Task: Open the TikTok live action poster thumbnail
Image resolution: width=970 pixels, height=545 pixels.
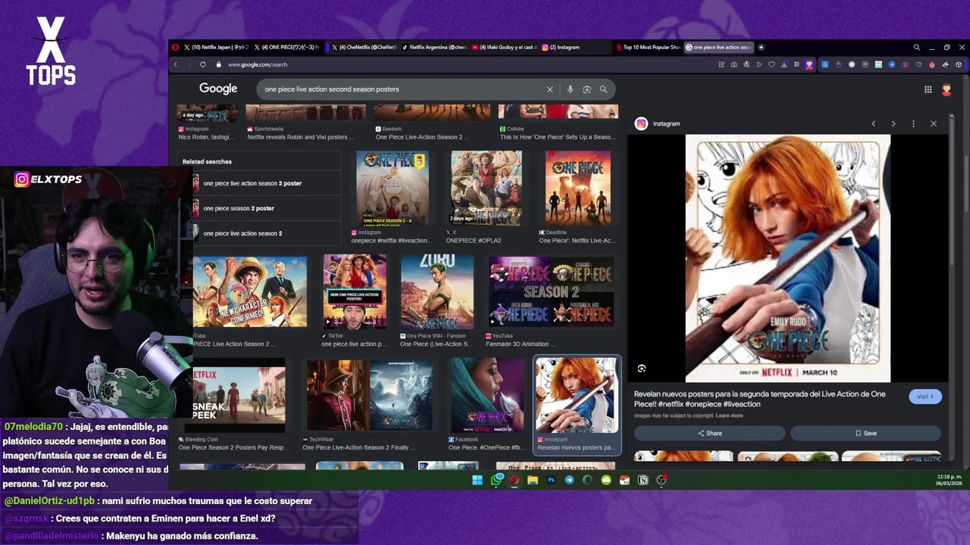Action: tap(355, 291)
